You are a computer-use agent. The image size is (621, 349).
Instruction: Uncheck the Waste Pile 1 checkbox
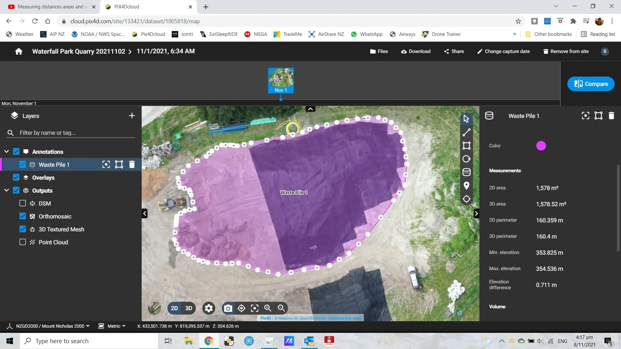click(23, 164)
